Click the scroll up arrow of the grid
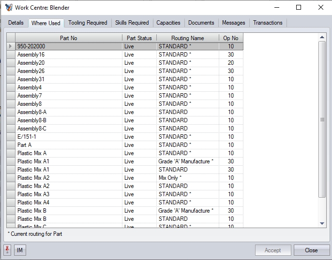Viewport: 332px width, 260px height. coord(322,37)
